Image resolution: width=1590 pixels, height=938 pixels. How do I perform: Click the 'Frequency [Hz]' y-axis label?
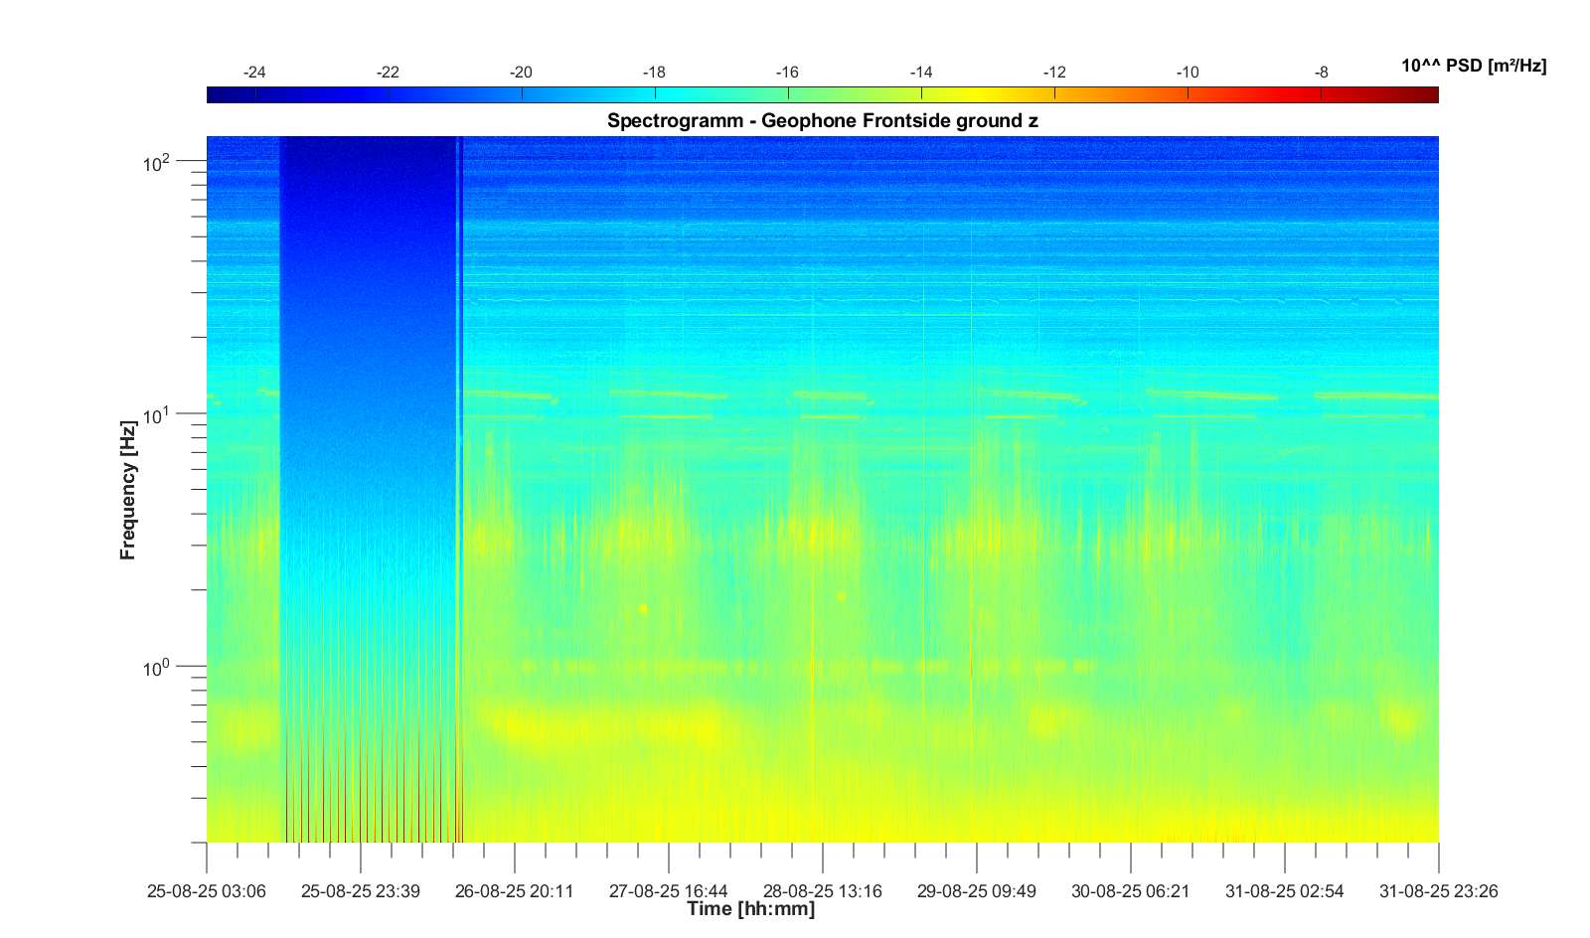point(128,489)
